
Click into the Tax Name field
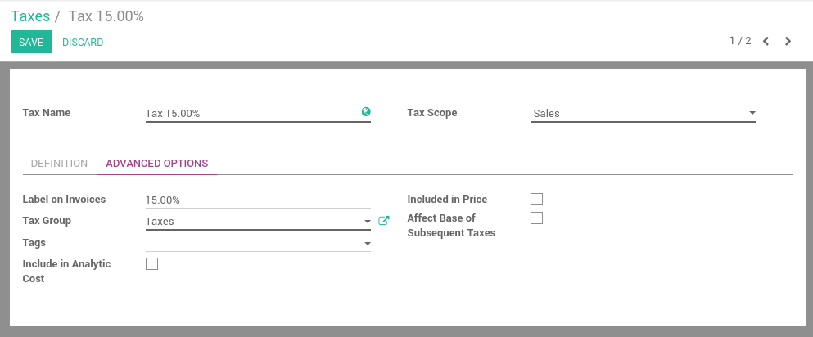point(250,114)
